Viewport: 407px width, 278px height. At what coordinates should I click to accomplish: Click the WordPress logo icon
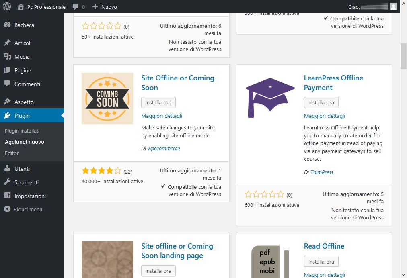(7, 6)
